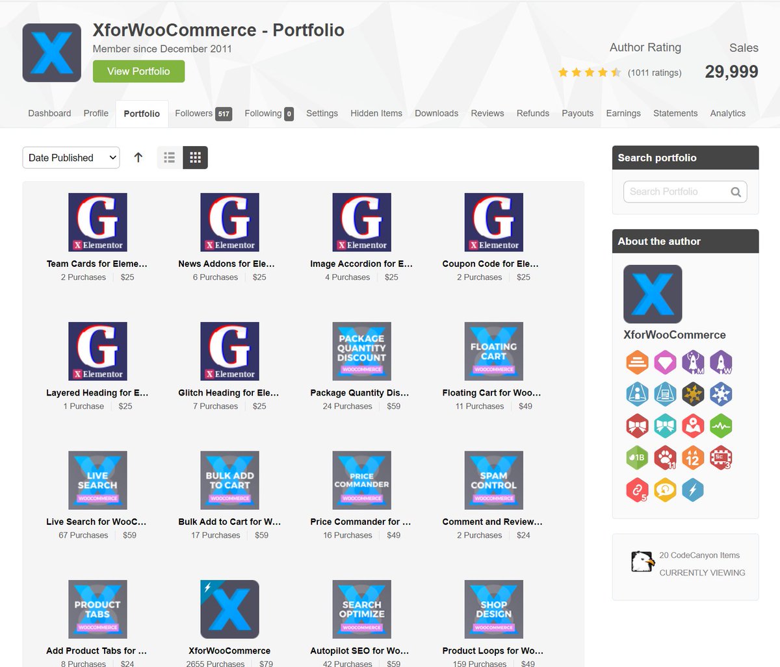Click the Package Quantity Discount thumbnail
Image resolution: width=780 pixels, height=667 pixels.
click(361, 351)
